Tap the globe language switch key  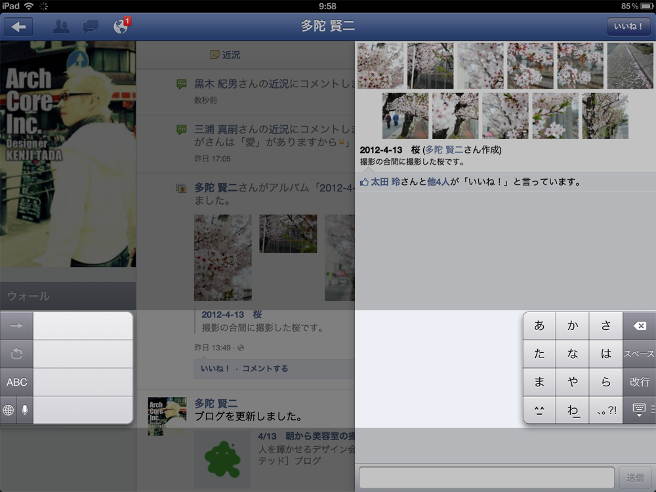9,410
